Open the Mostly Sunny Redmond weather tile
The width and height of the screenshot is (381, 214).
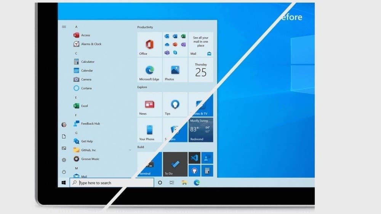(x=201, y=130)
